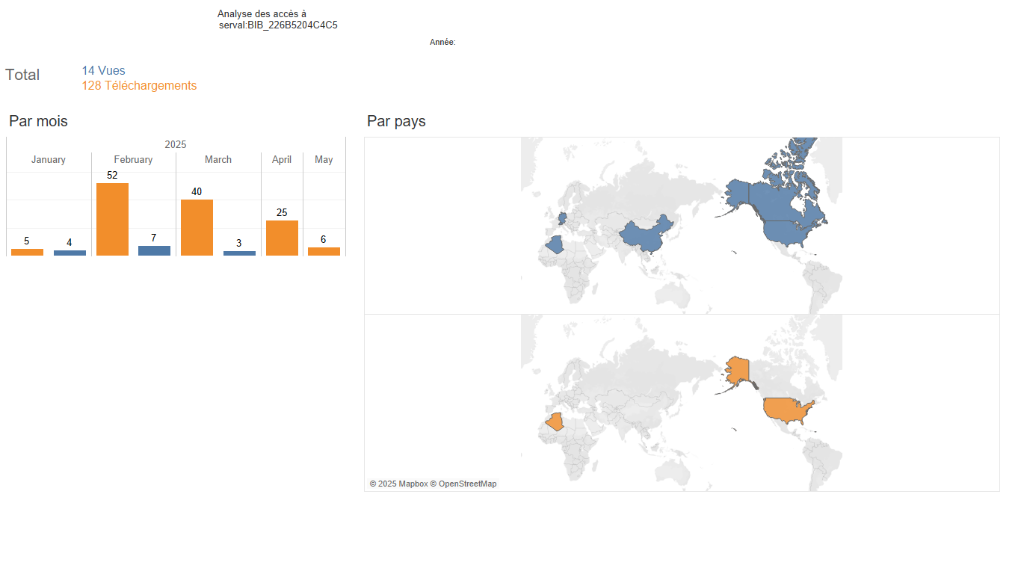Click the February blue bar labeled 7
The width and height of the screenshot is (1021, 574).
point(154,250)
